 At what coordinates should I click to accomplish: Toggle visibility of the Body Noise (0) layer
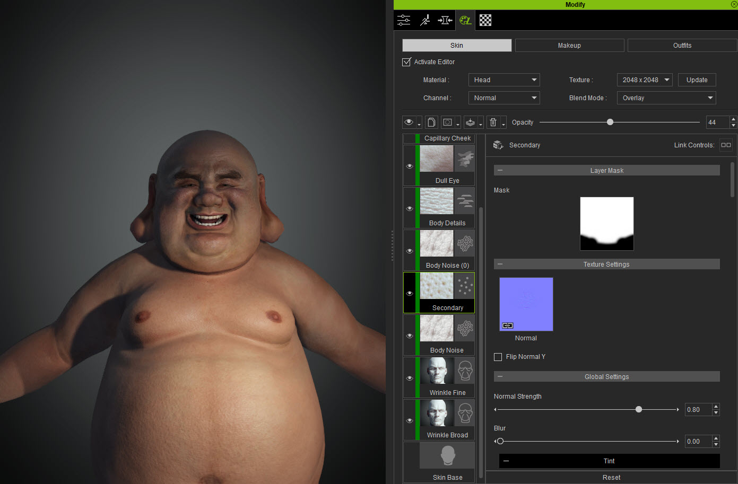pyautogui.click(x=410, y=251)
